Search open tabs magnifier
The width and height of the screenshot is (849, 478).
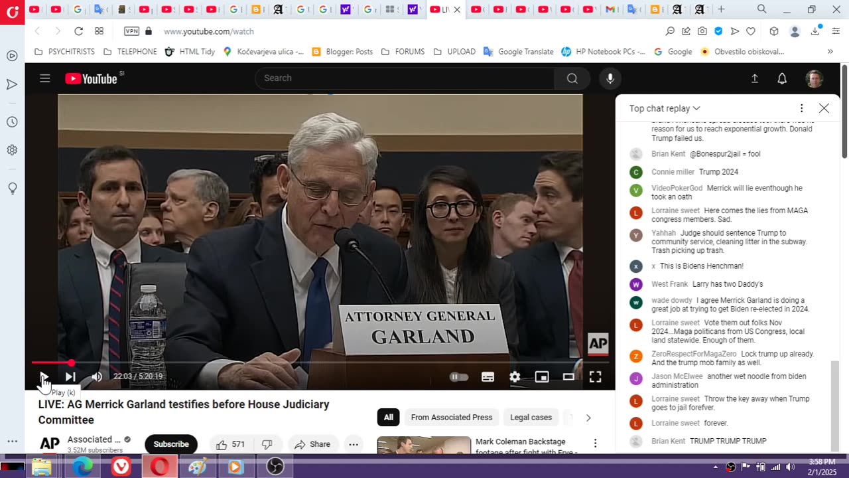[x=762, y=9]
